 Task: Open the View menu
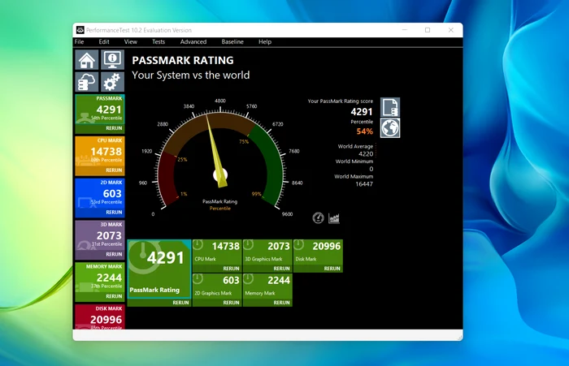point(131,41)
